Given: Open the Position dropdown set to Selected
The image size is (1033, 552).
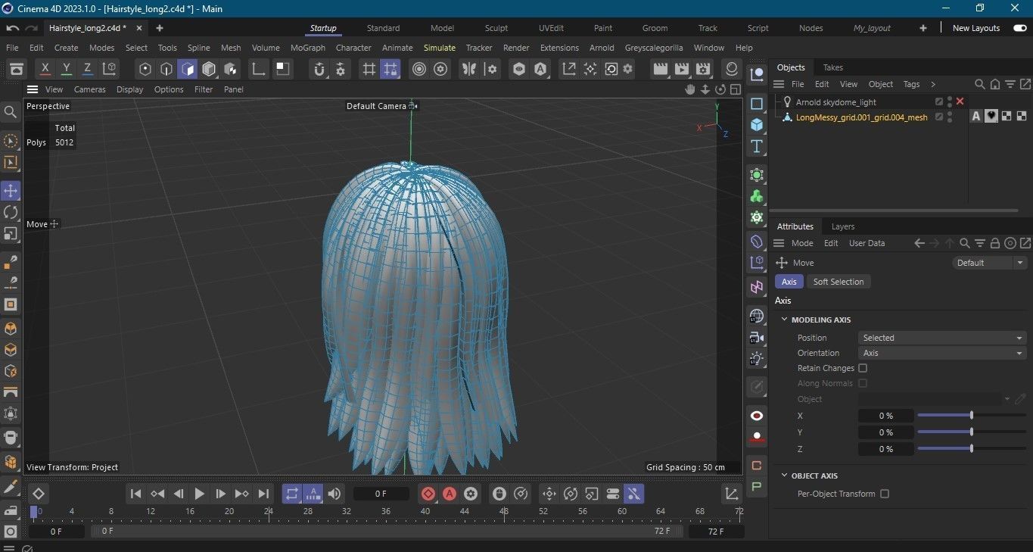Looking at the screenshot, I should (x=942, y=338).
